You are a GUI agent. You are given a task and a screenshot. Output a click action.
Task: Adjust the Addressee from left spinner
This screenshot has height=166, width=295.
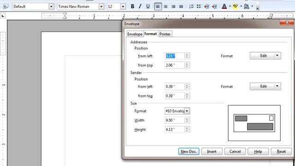[187, 56]
